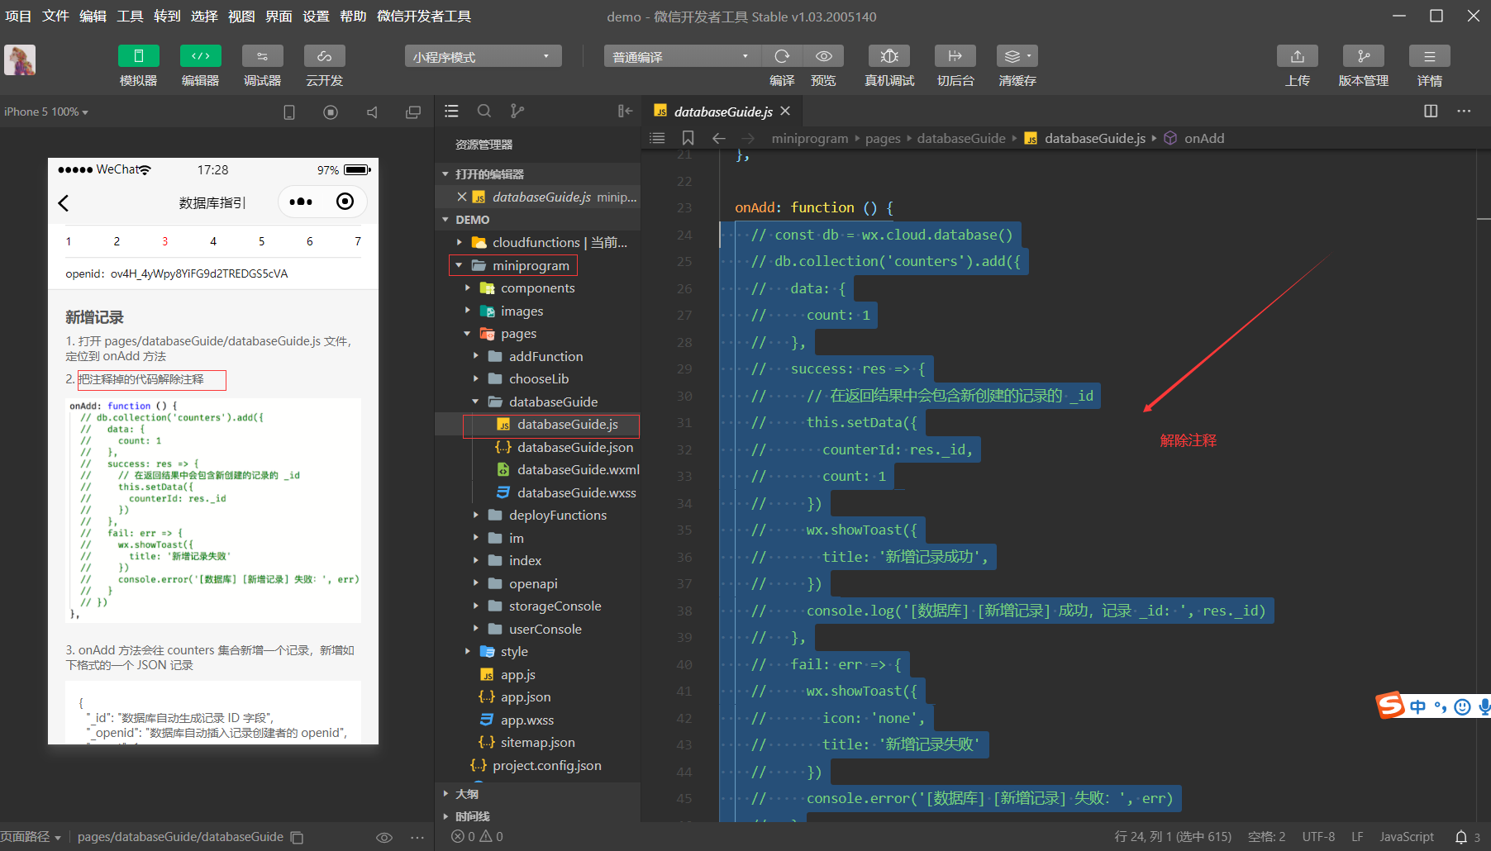The height and width of the screenshot is (851, 1491).
Task: Open the 编辑 menu
Action: pyautogui.click(x=93, y=17)
